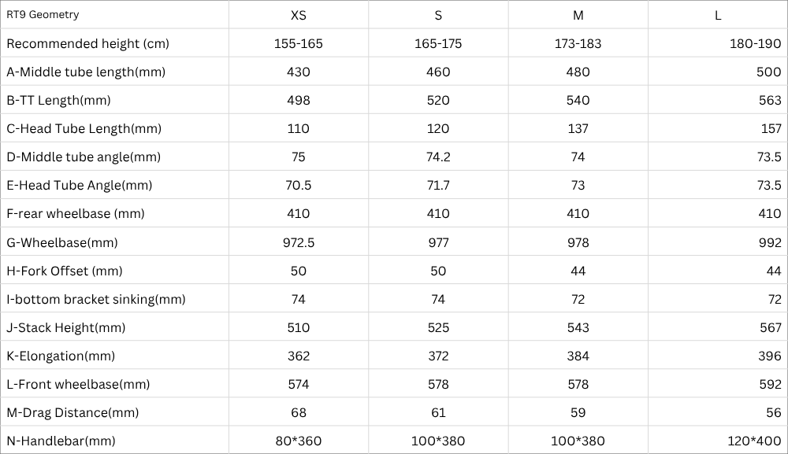The image size is (788, 454).
Task: Select the A-Middle tube length(mm) label
Action: tap(86, 72)
